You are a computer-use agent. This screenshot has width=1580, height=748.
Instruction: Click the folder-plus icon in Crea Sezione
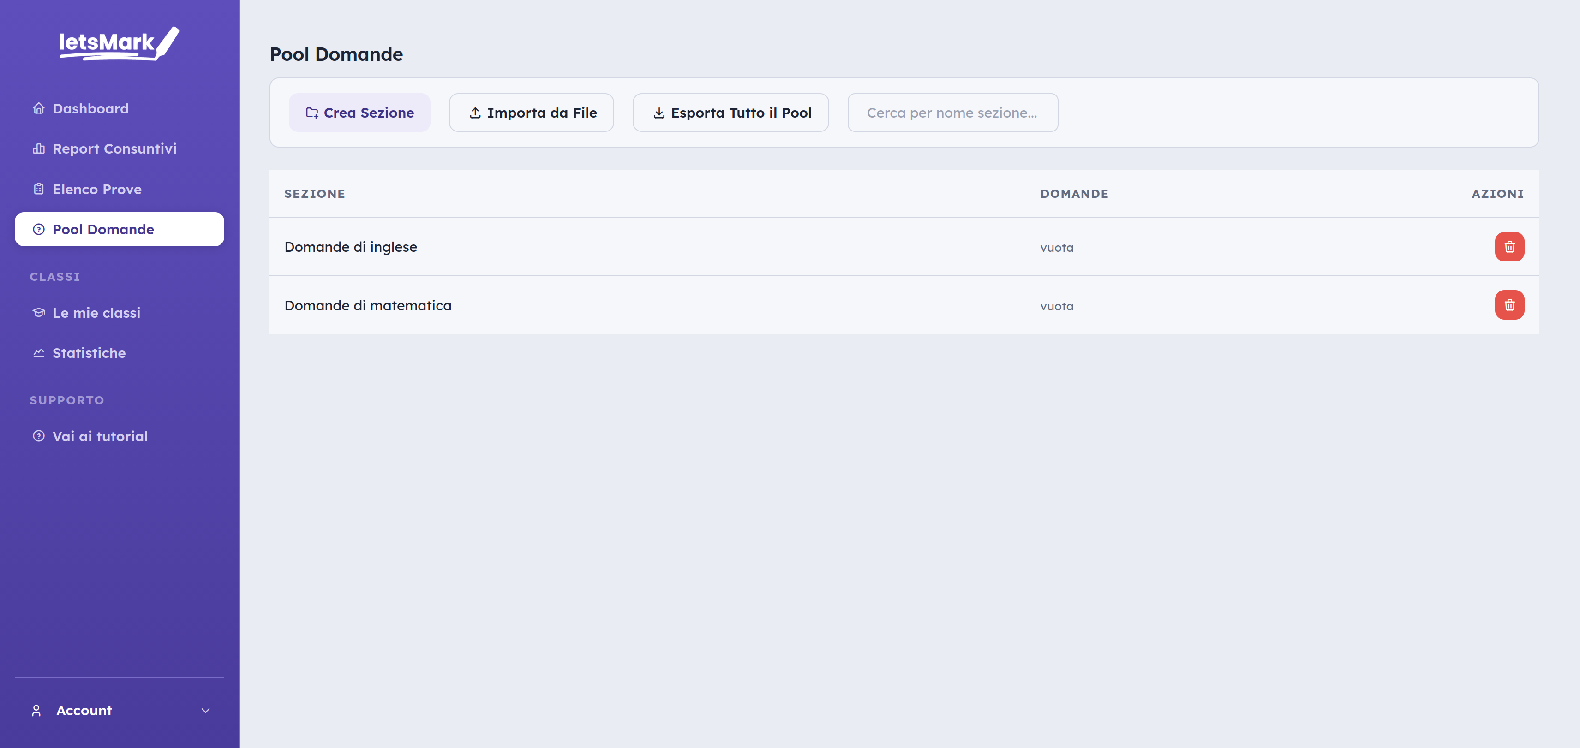pyautogui.click(x=312, y=113)
